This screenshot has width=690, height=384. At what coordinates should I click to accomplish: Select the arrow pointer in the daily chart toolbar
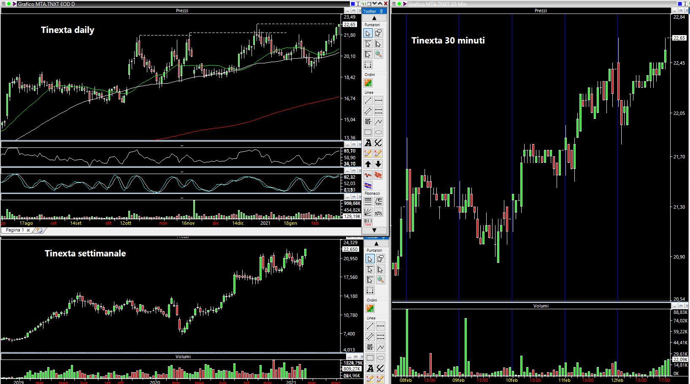(x=368, y=33)
